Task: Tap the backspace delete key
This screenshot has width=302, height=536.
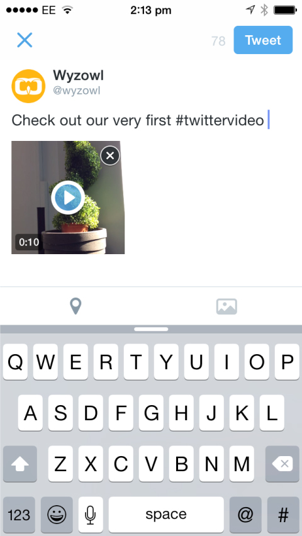Action: [282, 464]
